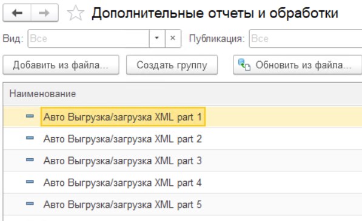Screen dimensions: 362x221
Task: Focus the Вид filter input field
Action: [89, 39]
